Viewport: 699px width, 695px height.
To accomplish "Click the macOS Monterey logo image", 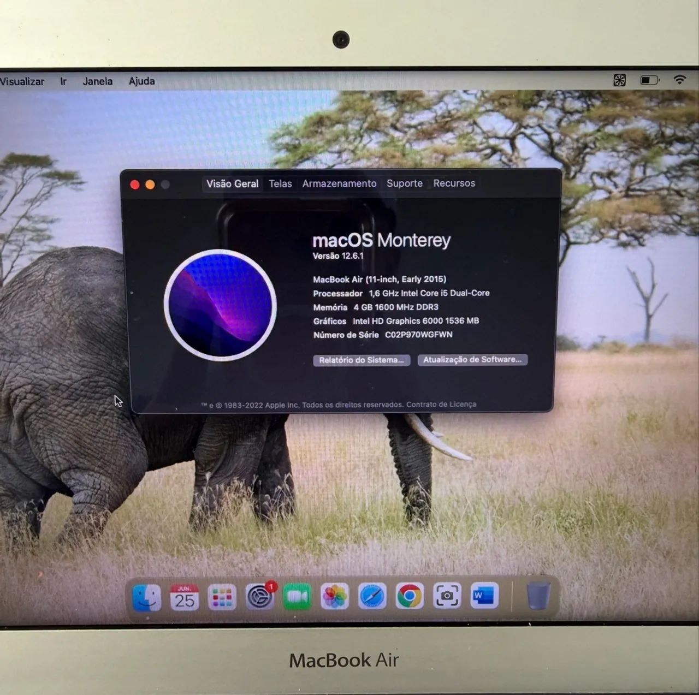I will coord(221,305).
